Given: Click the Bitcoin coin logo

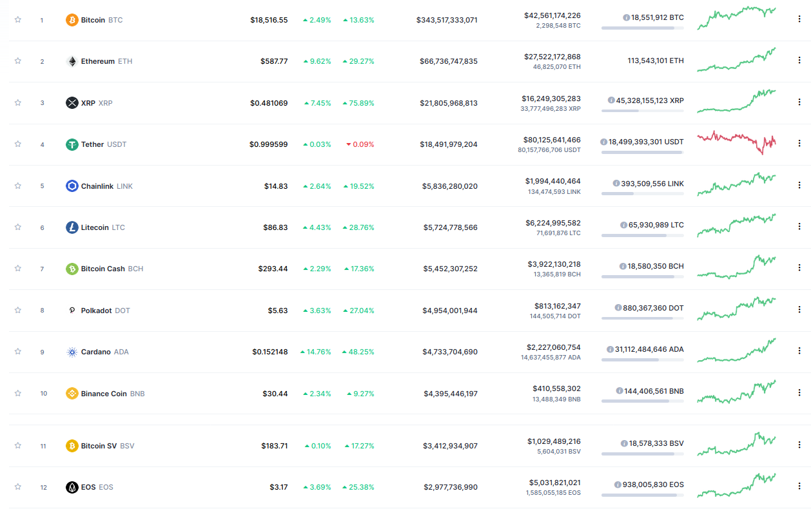Looking at the screenshot, I should (72, 20).
